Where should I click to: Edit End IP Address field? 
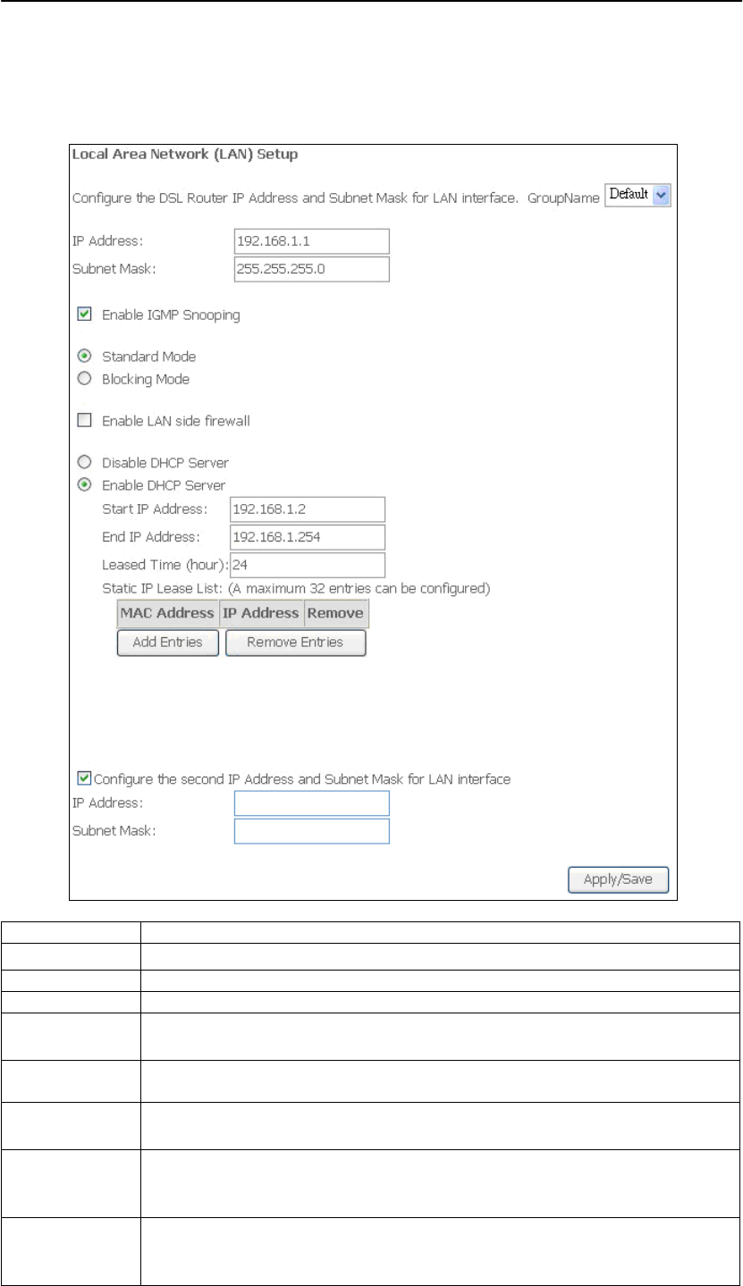pos(308,537)
